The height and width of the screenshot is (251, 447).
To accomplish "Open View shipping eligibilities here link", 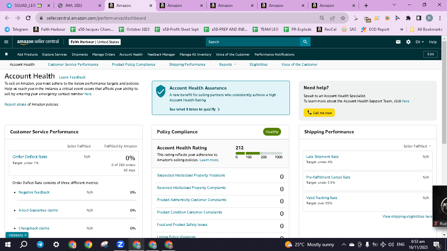I will 407,216.
